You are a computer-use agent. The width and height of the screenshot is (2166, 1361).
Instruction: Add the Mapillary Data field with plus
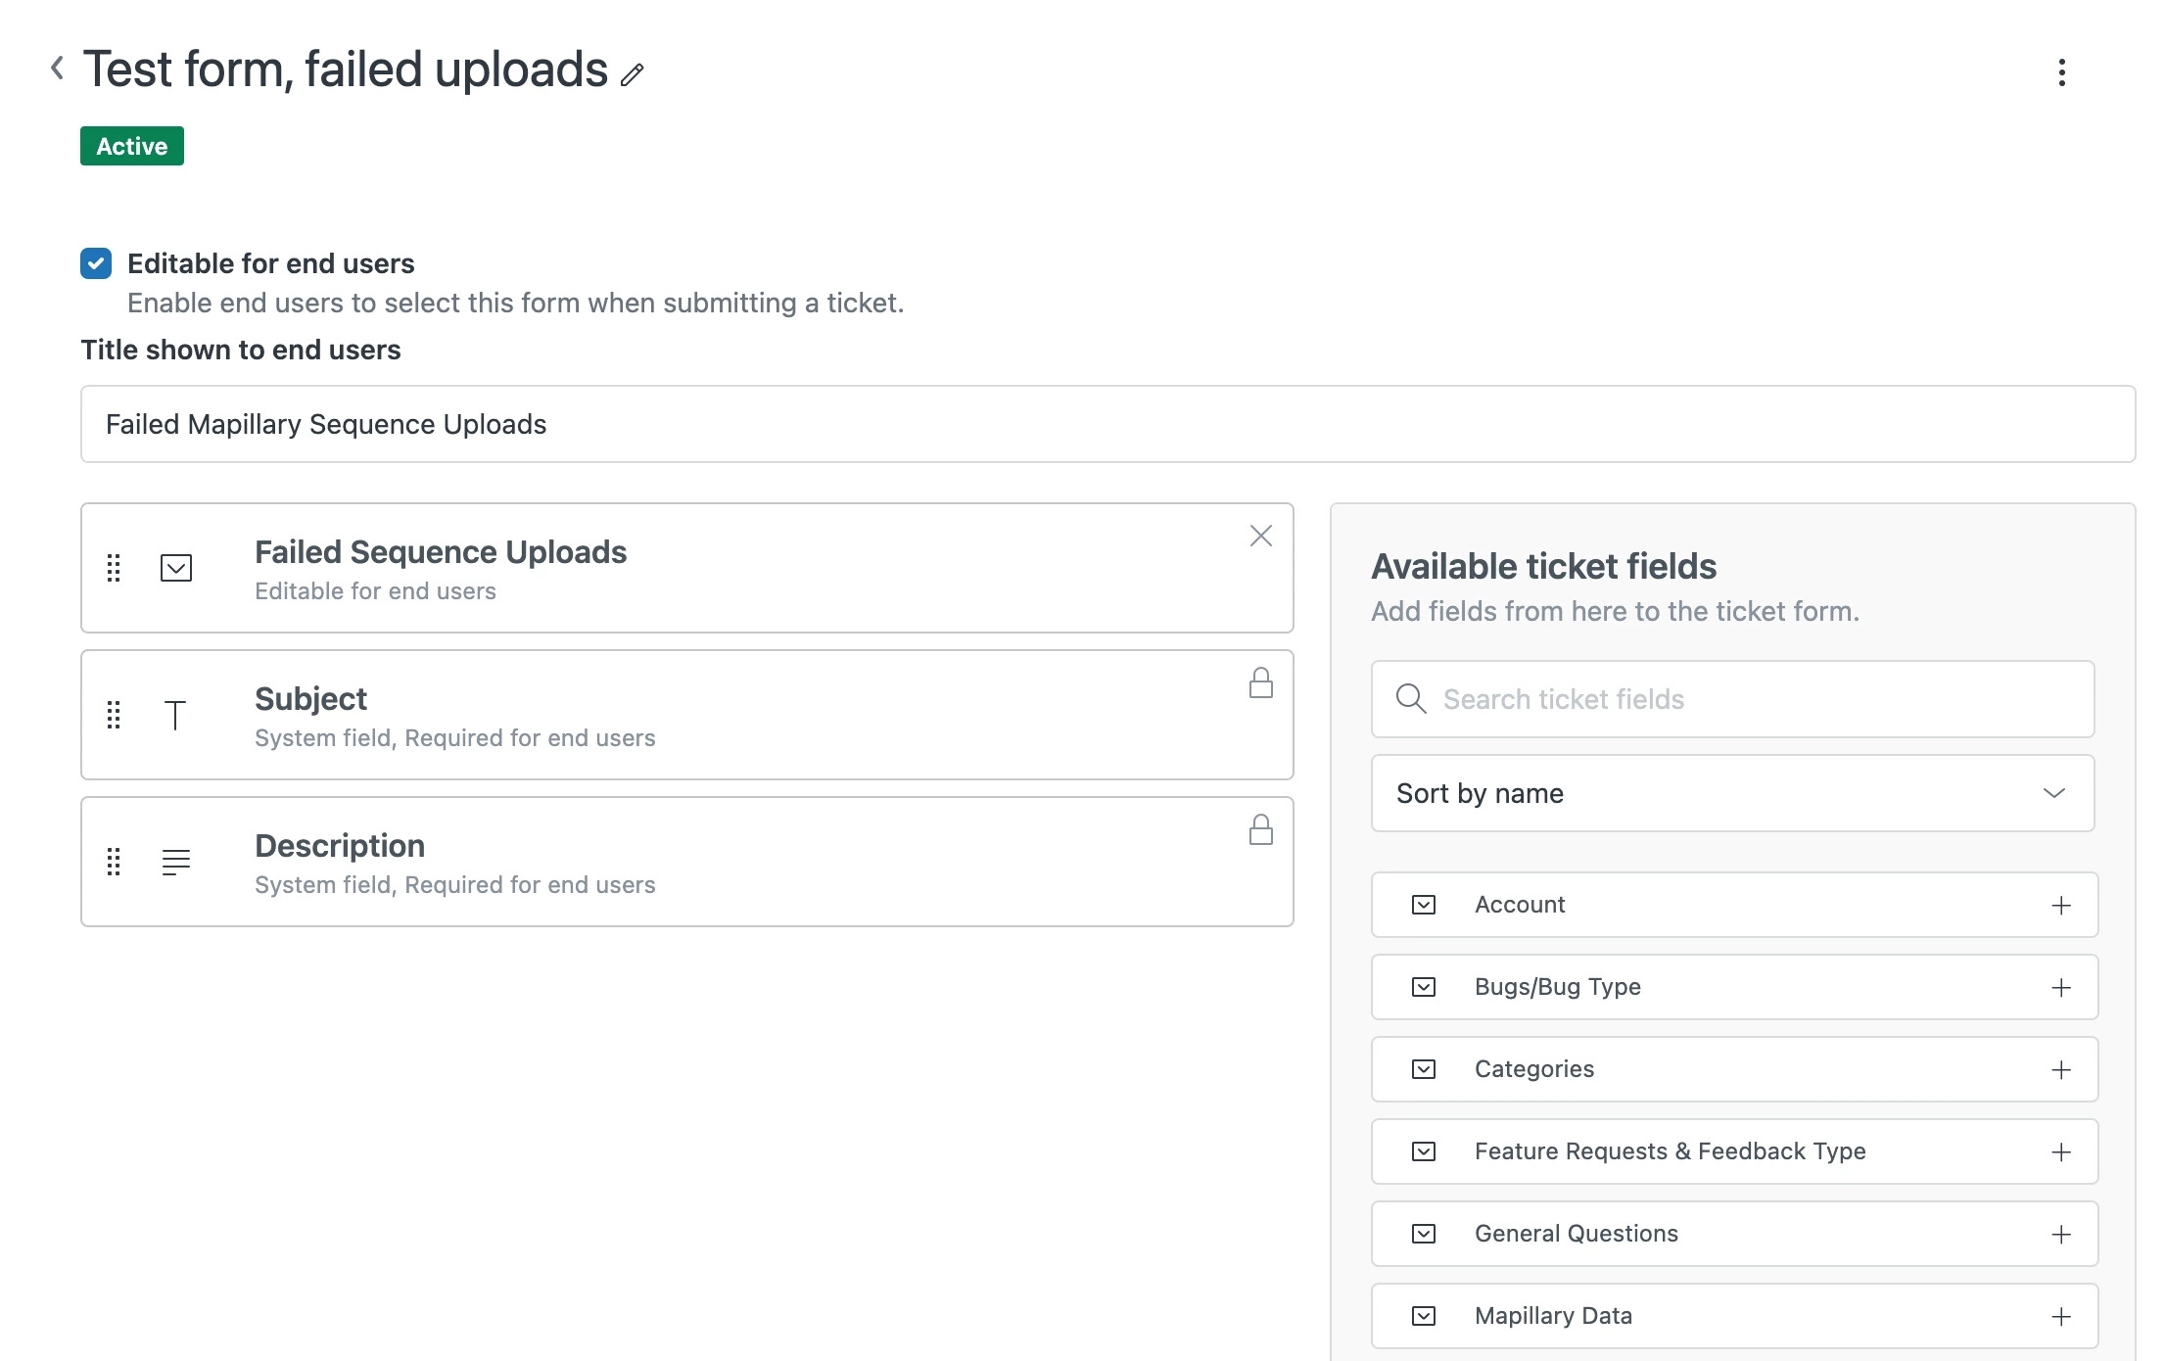coord(2060,1317)
